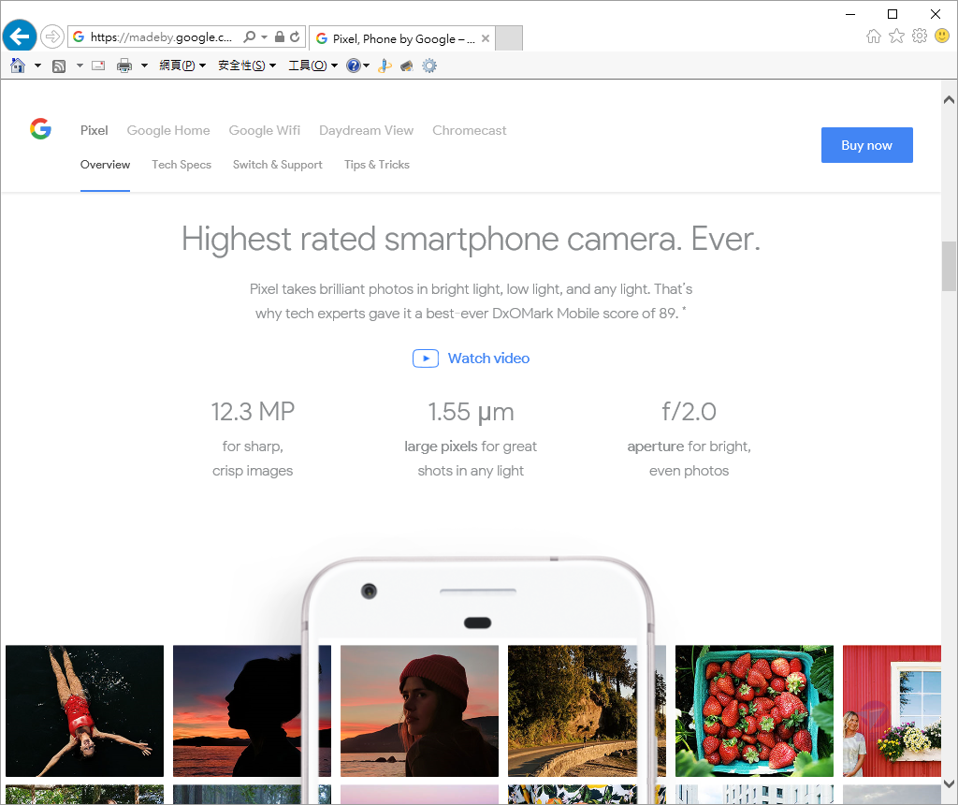Click the music note toolbar icon
958x805 pixels.
pyautogui.click(x=385, y=66)
